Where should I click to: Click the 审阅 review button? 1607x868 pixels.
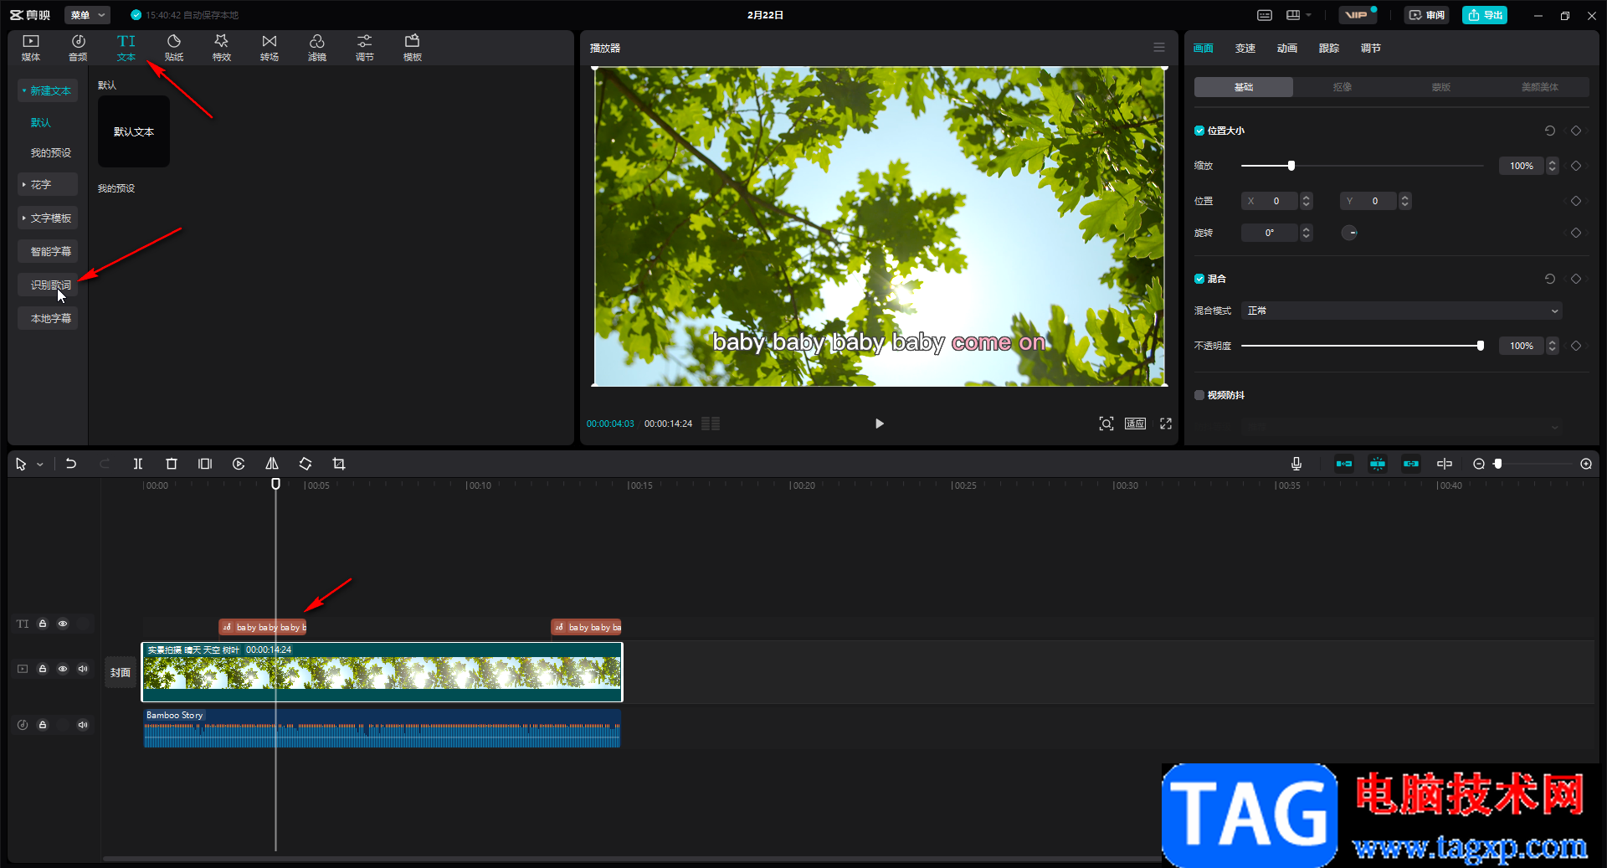[1427, 15]
